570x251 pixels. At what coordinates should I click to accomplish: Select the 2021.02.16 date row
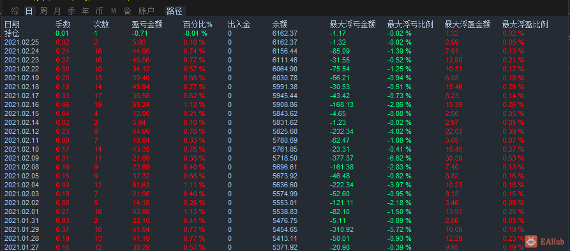point(21,105)
